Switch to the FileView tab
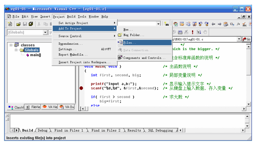The height and width of the screenshot is (145, 256). (33, 107)
